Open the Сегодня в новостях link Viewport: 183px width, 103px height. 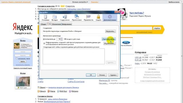[x=46, y=6]
